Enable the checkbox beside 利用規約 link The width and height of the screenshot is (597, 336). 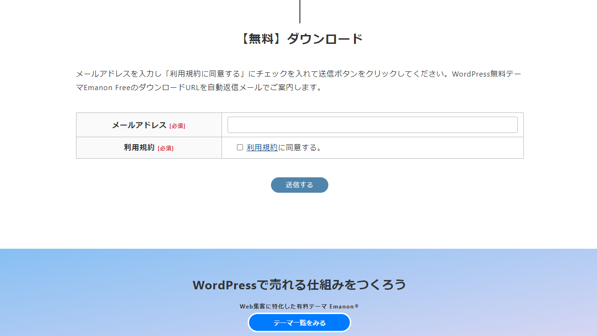point(240,147)
